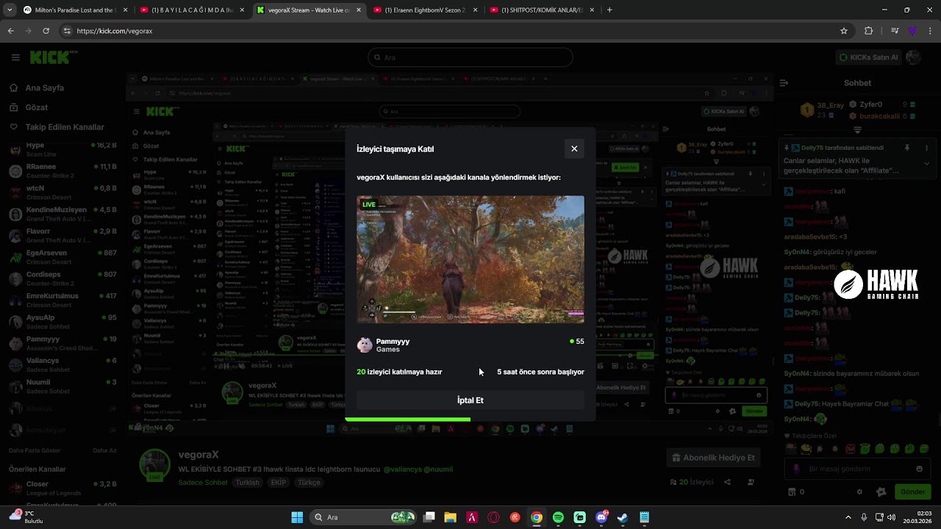Expand Daha Fazla Göster in sidebar
Viewport: 941px width, 529px height.
click(x=35, y=450)
